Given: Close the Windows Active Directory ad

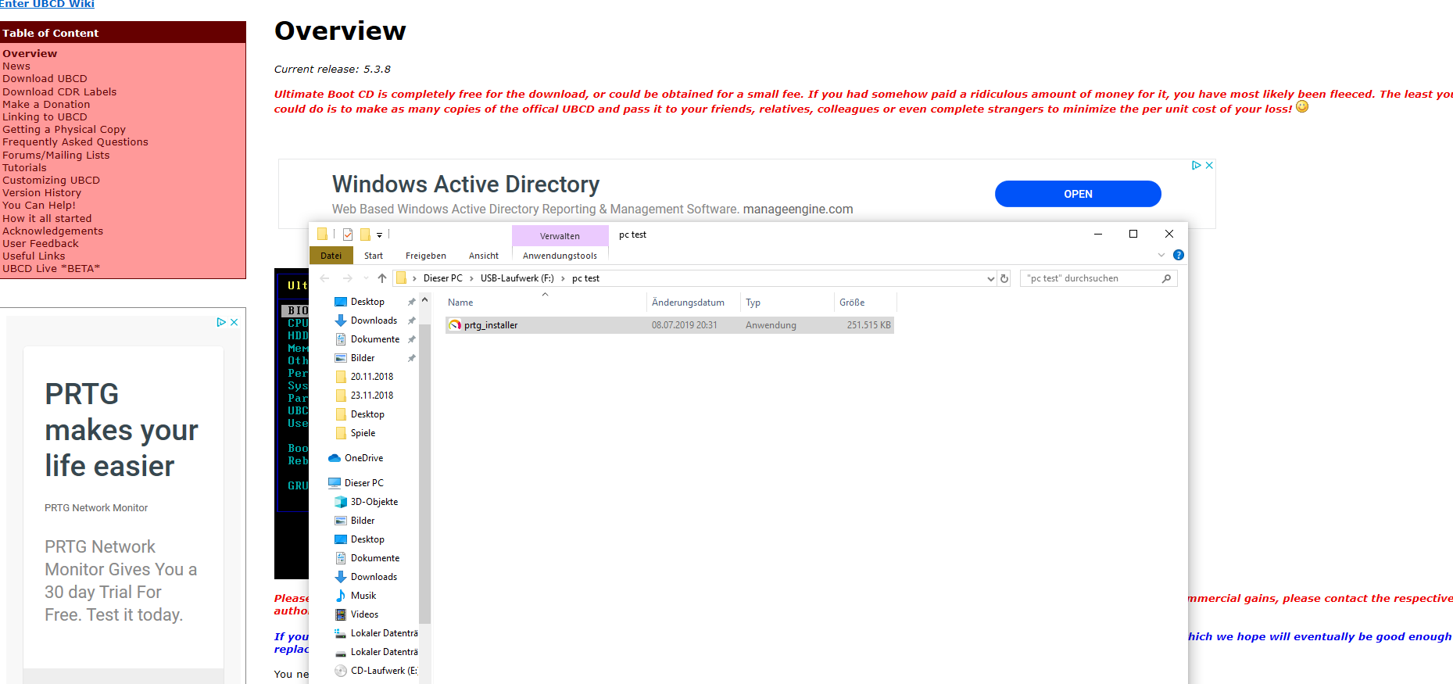Looking at the screenshot, I should 1209,165.
